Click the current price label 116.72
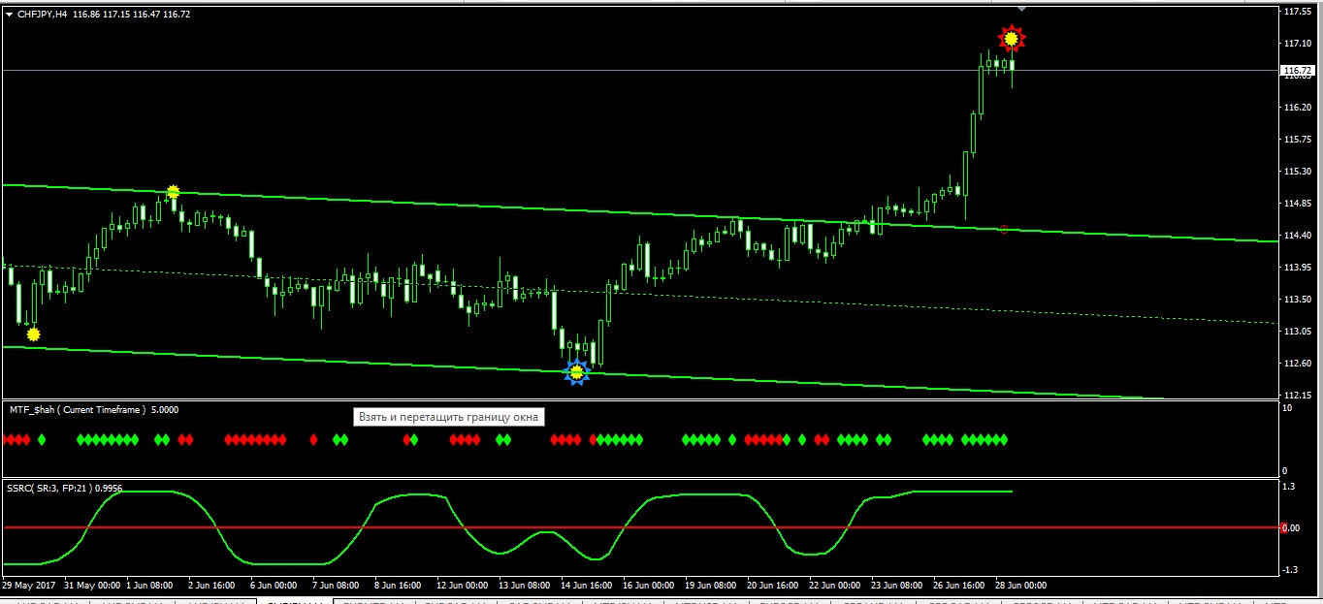The height and width of the screenshot is (604, 1323). [1296, 71]
